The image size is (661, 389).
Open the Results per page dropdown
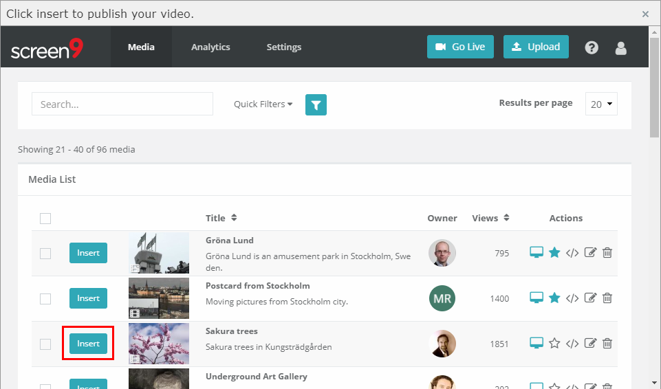(601, 104)
